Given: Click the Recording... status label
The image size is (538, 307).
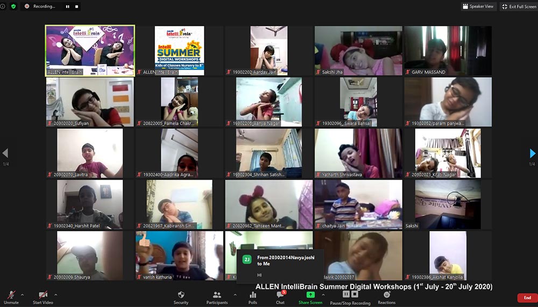Looking at the screenshot, I should pyautogui.click(x=44, y=6).
